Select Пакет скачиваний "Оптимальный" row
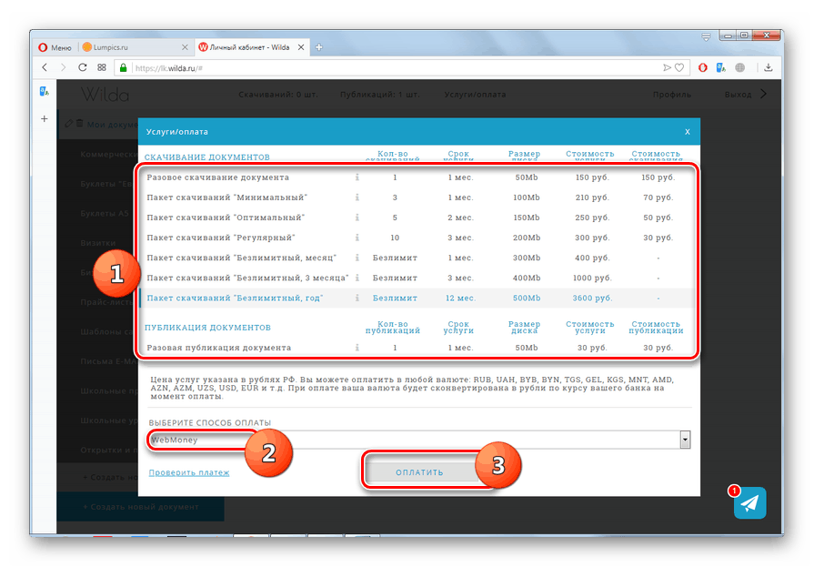 pyautogui.click(x=417, y=218)
